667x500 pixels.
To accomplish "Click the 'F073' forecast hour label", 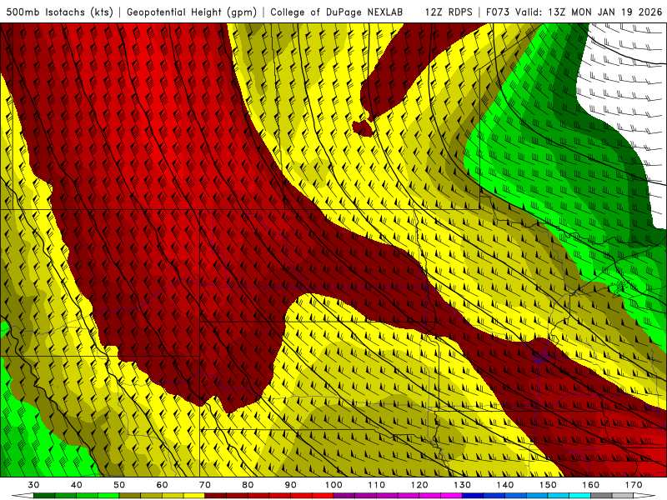I will pyautogui.click(x=498, y=12).
